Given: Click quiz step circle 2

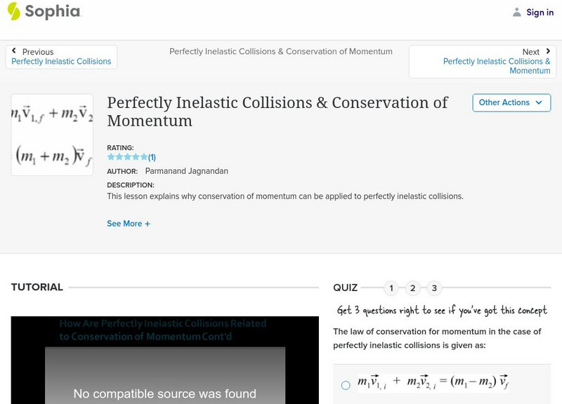Looking at the screenshot, I should click(x=412, y=288).
